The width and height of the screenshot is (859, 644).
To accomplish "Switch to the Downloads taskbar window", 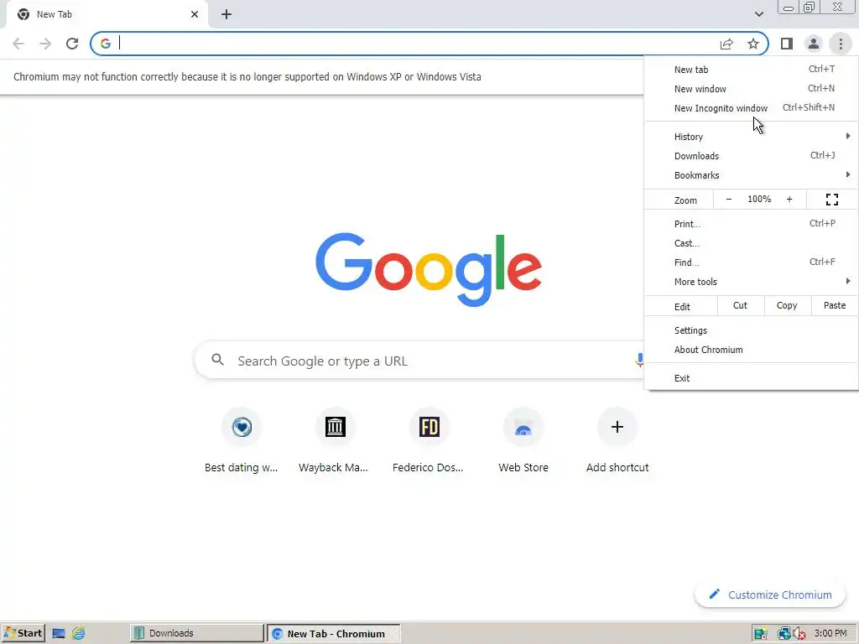I will (x=196, y=633).
